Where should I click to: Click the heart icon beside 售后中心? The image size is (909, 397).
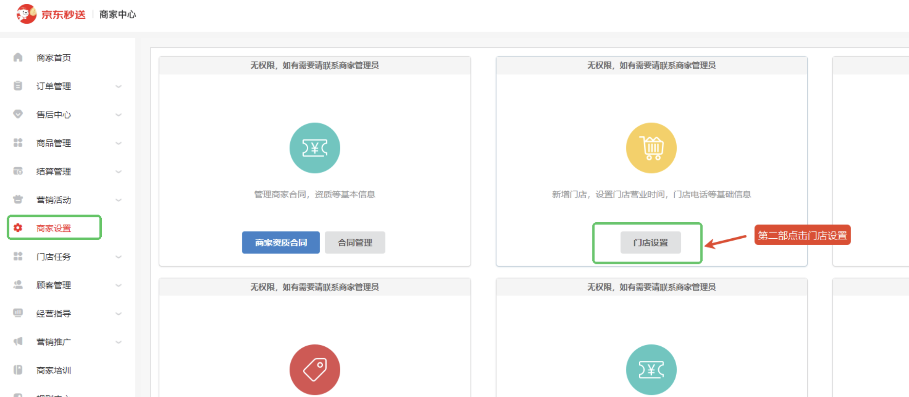[x=18, y=114]
